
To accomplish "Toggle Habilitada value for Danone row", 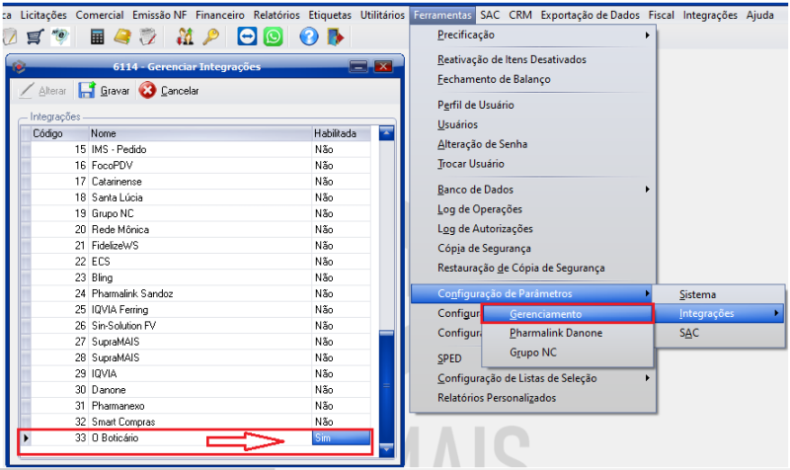I will (x=341, y=390).
